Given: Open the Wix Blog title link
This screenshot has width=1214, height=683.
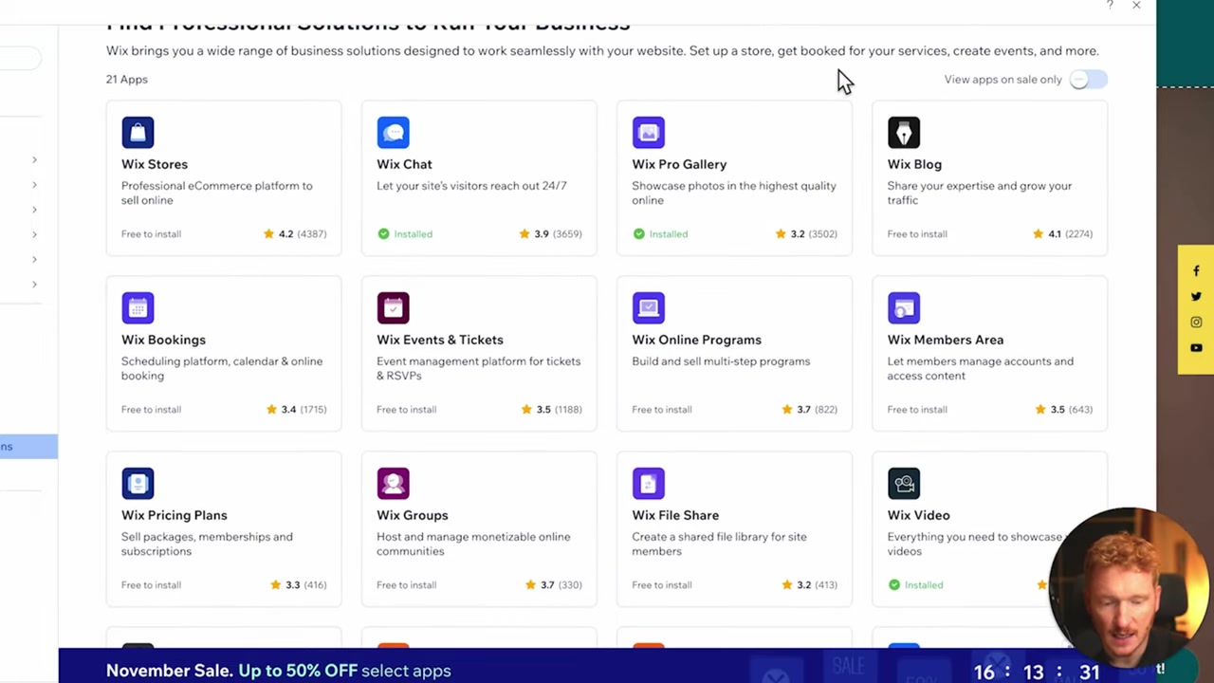Looking at the screenshot, I should pyautogui.click(x=914, y=164).
